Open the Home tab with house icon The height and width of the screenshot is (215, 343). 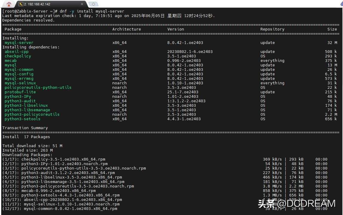[9, 4]
